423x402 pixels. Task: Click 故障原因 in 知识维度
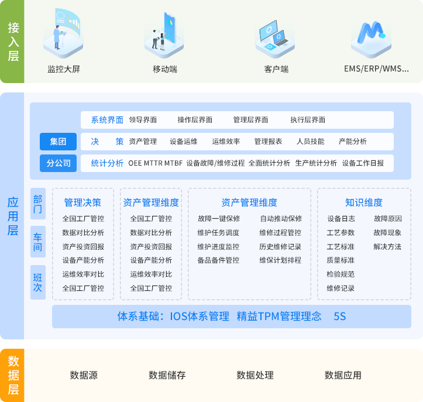click(x=388, y=218)
